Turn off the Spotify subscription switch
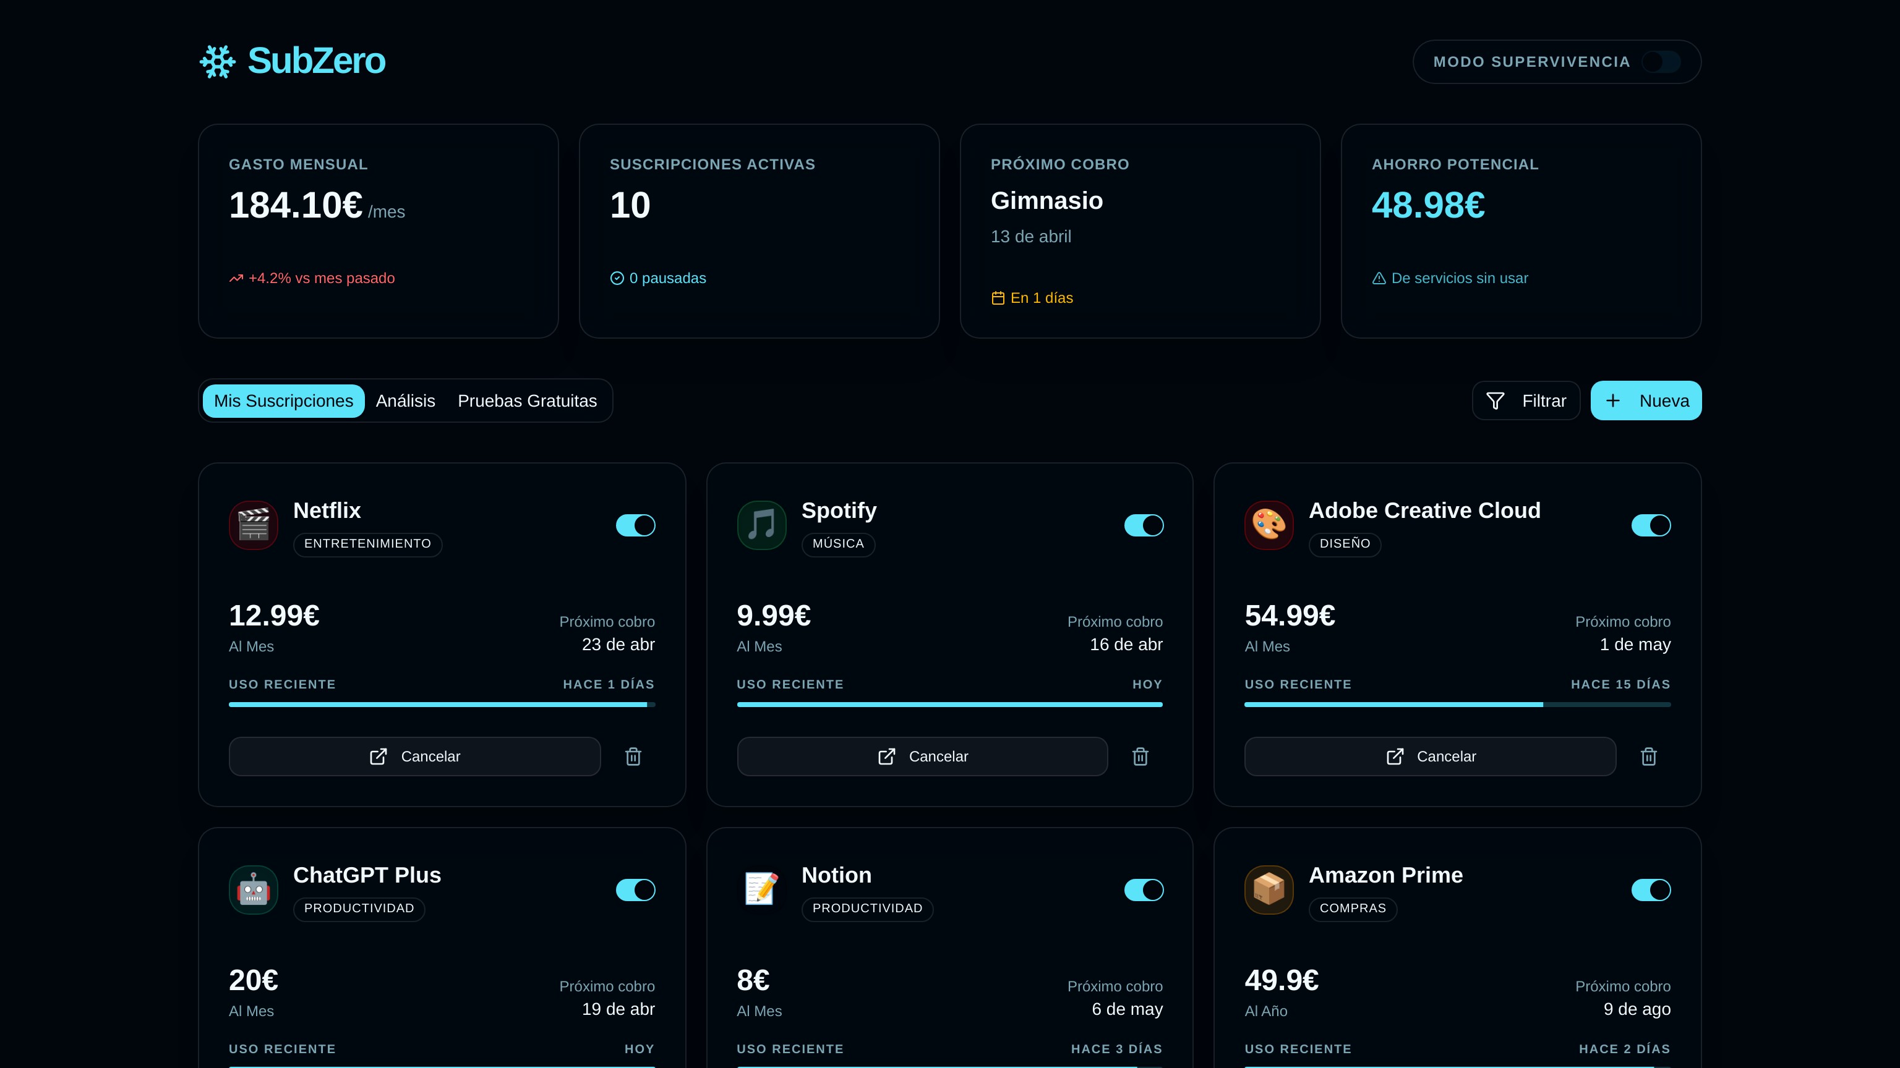Image resolution: width=1900 pixels, height=1068 pixels. point(1143,525)
